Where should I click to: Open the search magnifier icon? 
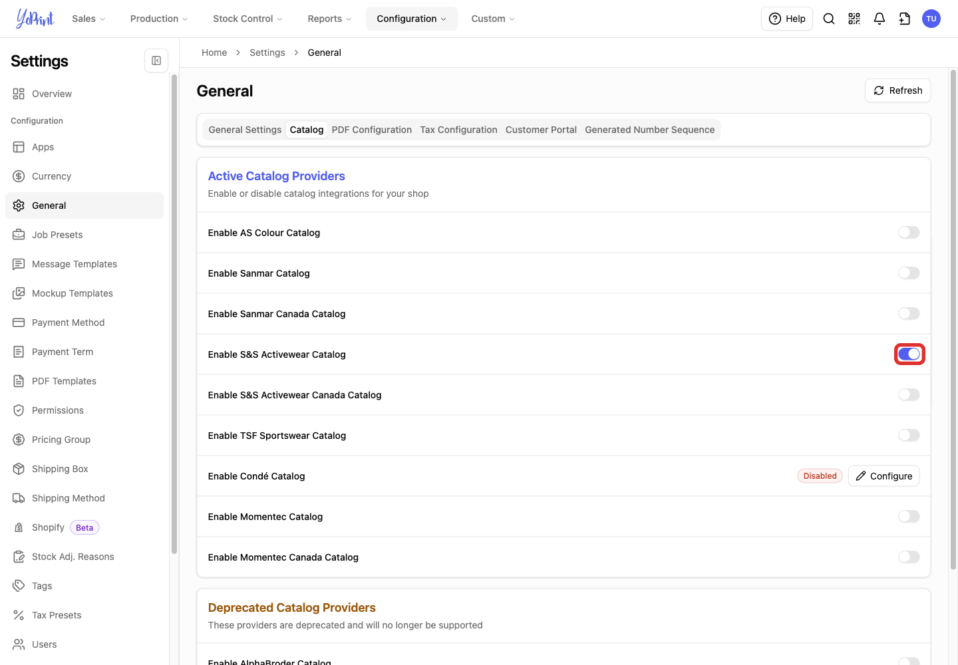829,19
